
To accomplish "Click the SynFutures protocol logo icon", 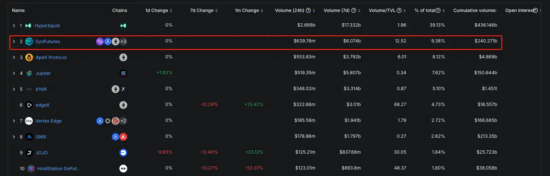I will [29, 41].
